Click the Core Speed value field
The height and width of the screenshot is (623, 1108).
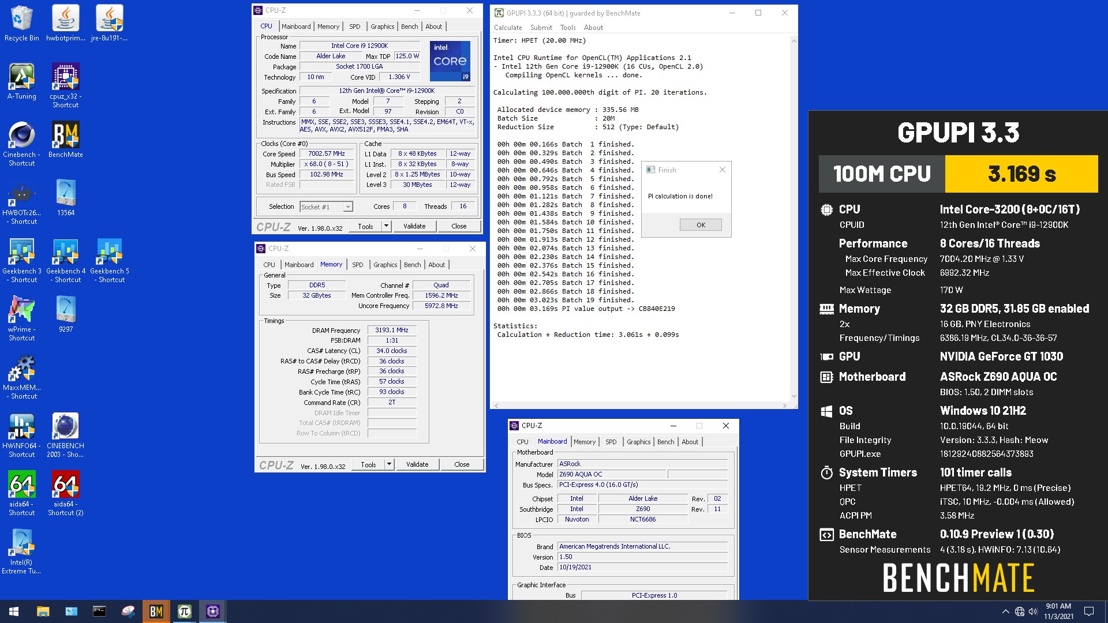327,154
